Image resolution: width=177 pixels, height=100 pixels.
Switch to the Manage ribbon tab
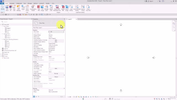(x=30, y=3)
